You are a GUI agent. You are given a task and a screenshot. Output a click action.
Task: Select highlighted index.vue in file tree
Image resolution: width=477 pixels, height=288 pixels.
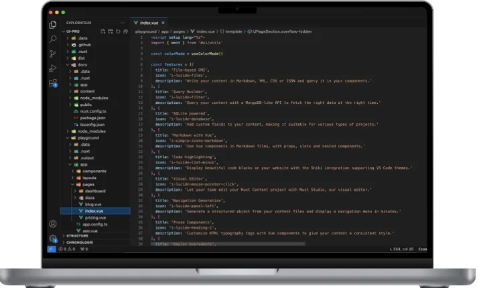pos(95,211)
